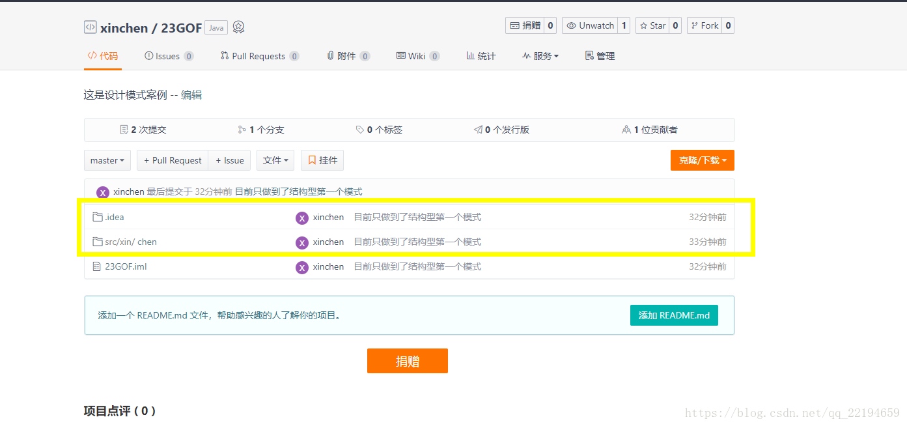Switch to the Issues tab
Viewport: 907px width, 426px height.
(x=169, y=56)
